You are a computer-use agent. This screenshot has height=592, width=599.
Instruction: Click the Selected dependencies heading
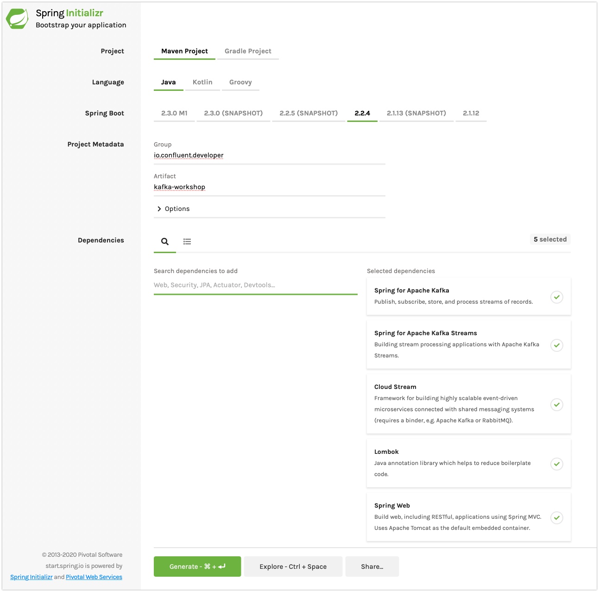[401, 271]
